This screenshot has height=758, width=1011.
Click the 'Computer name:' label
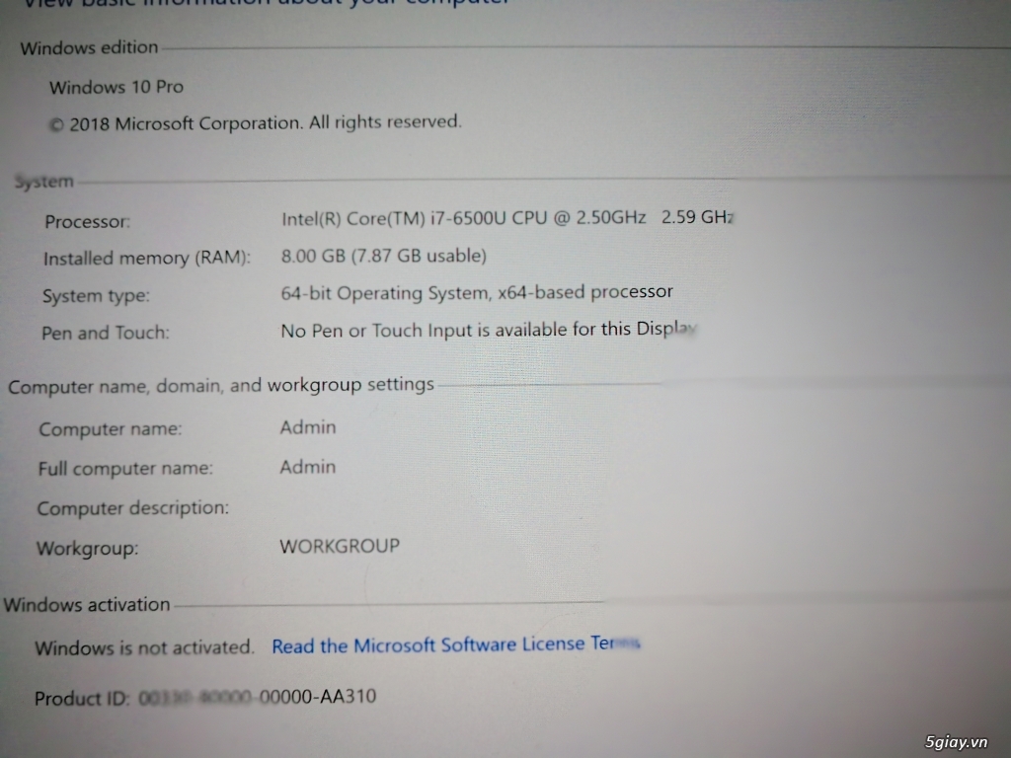tap(111, 429)
